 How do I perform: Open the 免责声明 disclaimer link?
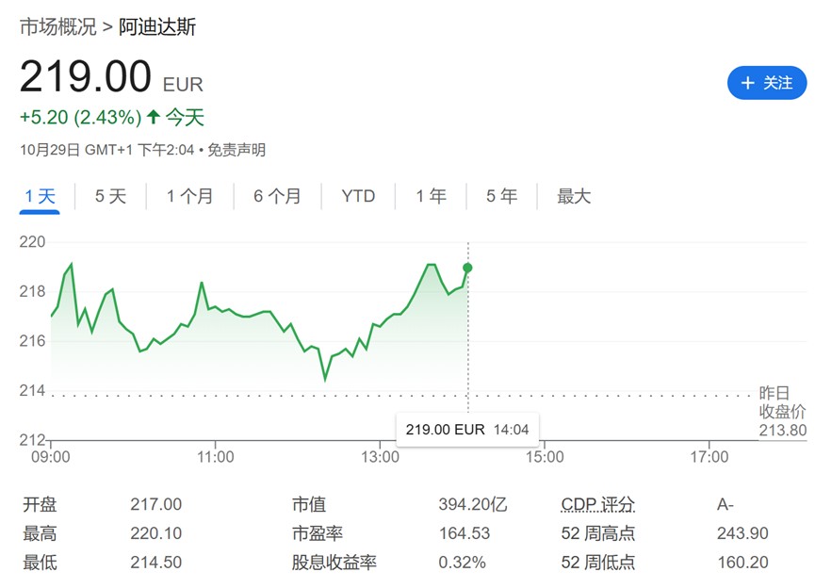coord(236,150)
